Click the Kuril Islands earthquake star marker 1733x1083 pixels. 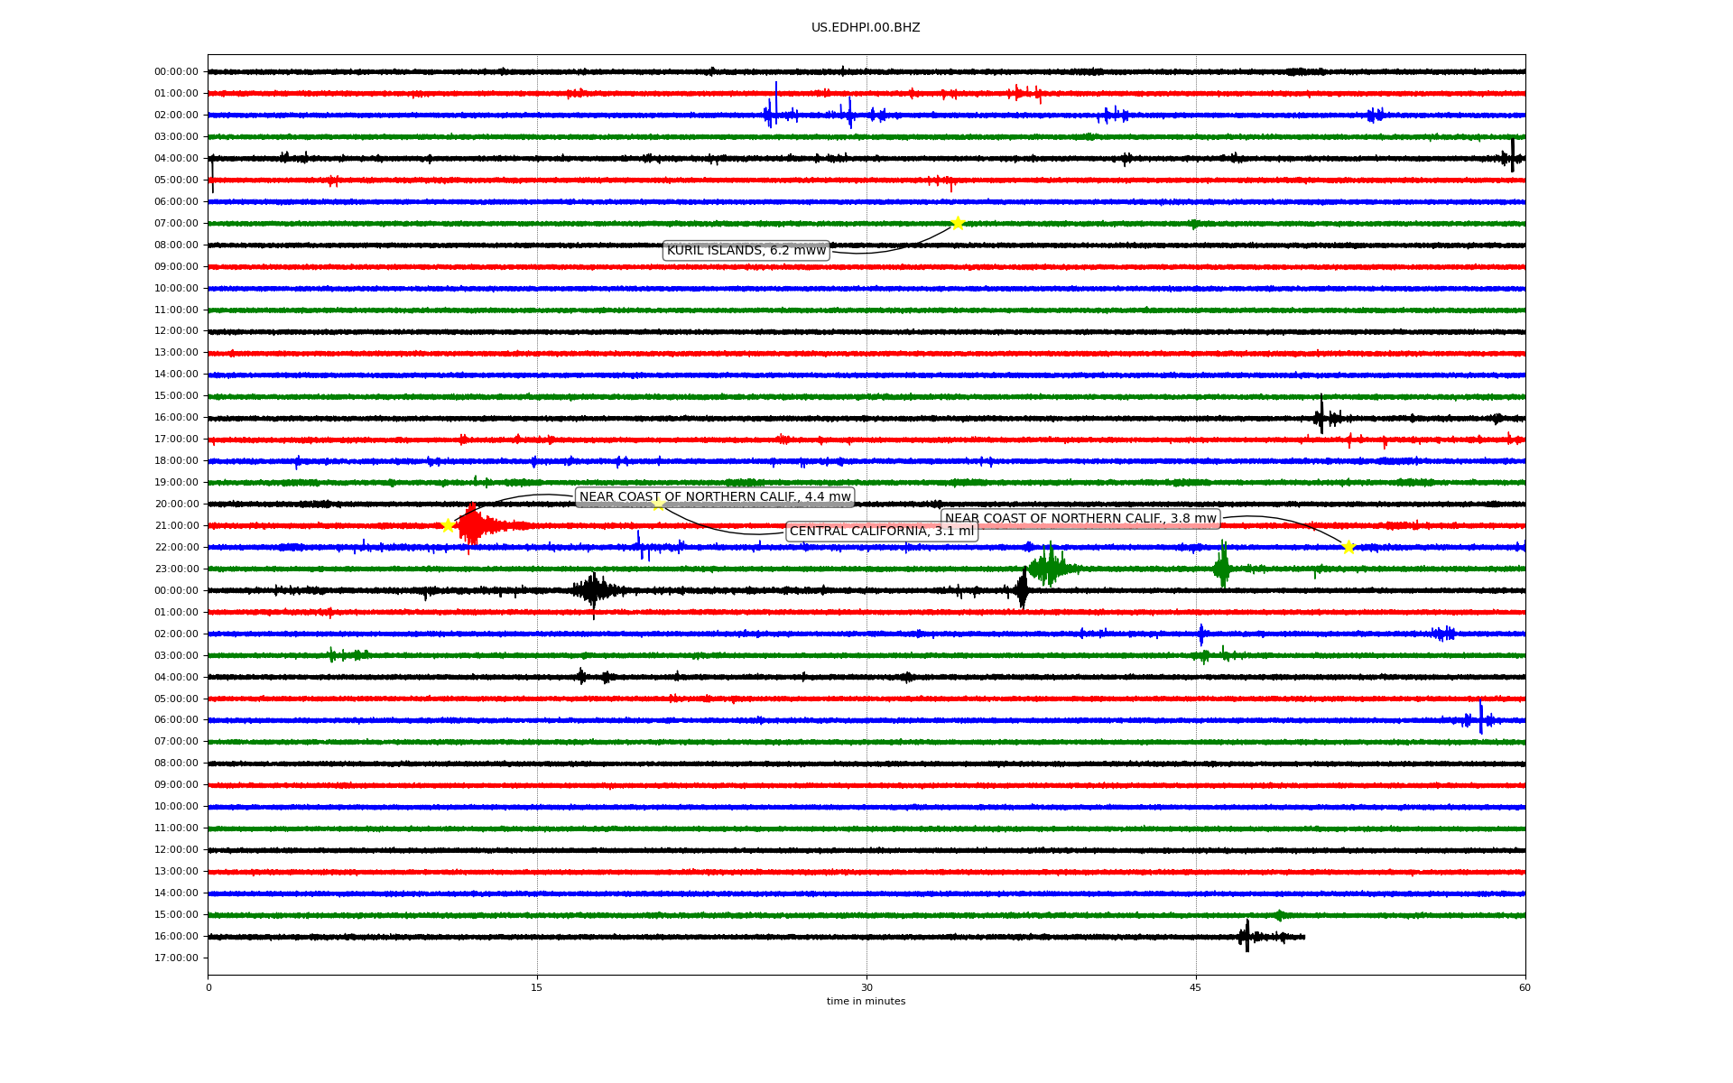(x=958, y=223)
